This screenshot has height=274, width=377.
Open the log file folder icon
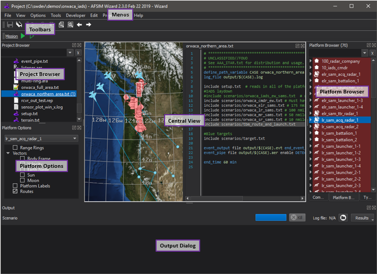pyautogui.click(x=343, y=218)
